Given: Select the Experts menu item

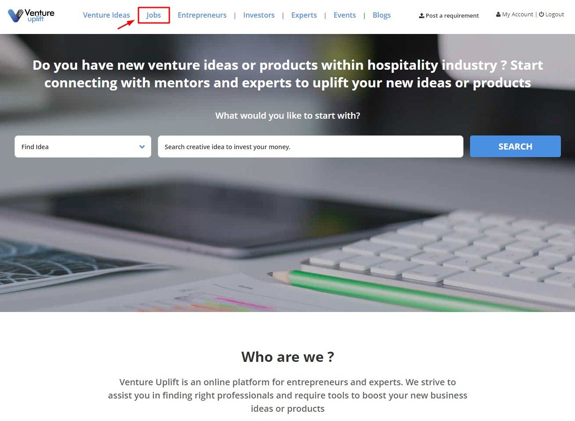Looking at the screenshot, I should (x=304, y=15).
